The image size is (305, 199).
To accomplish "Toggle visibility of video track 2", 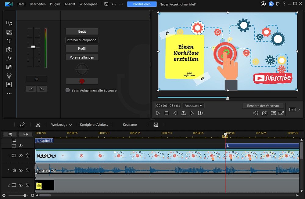I will click(x=21, y=185).
